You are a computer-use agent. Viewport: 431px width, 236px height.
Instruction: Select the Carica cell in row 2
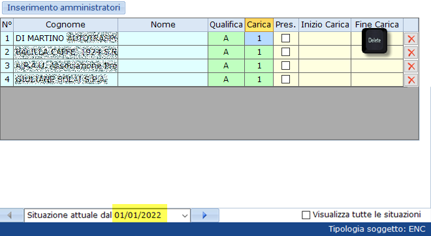tap(259, 52)
